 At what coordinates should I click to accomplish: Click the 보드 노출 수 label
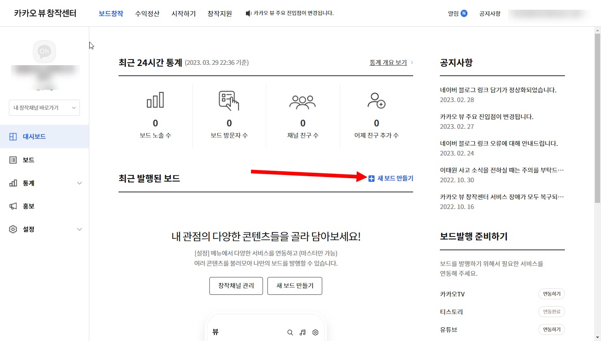coord(155,135)
